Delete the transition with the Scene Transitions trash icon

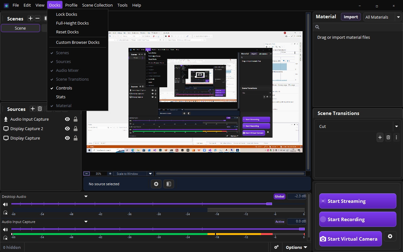click(388, 137)
